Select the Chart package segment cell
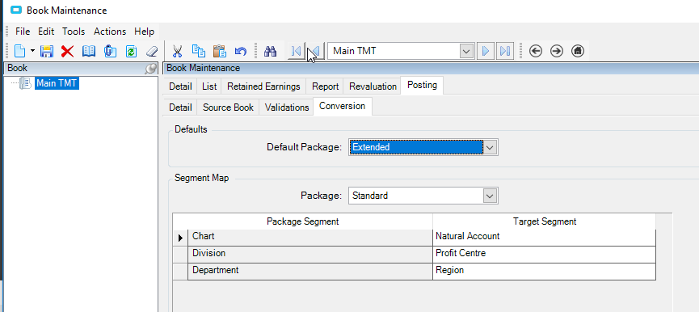Viewport: 699px width, 312px height. click(310, 238)
